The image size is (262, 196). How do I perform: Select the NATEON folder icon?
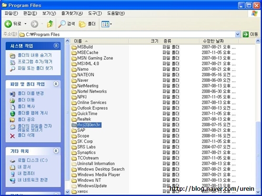[x=74, y=75]
